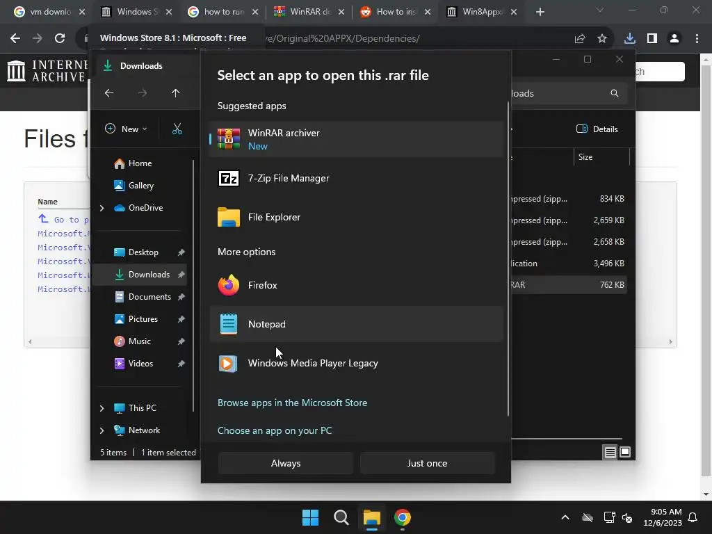Share this page from the address bar
This screenshot has height=534, width=712.
580,39
